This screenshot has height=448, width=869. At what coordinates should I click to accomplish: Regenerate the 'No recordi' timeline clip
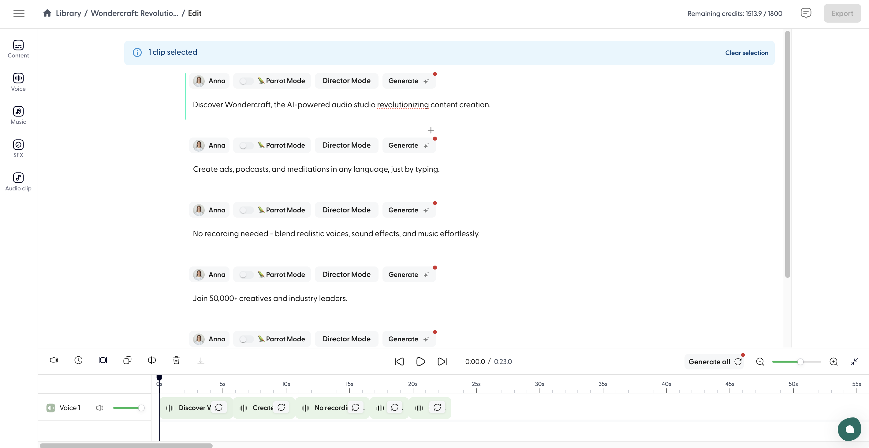click(356, 408)
